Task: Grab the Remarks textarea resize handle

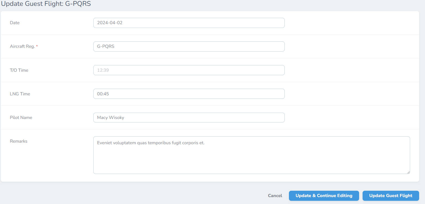Action: click(408, 172)
